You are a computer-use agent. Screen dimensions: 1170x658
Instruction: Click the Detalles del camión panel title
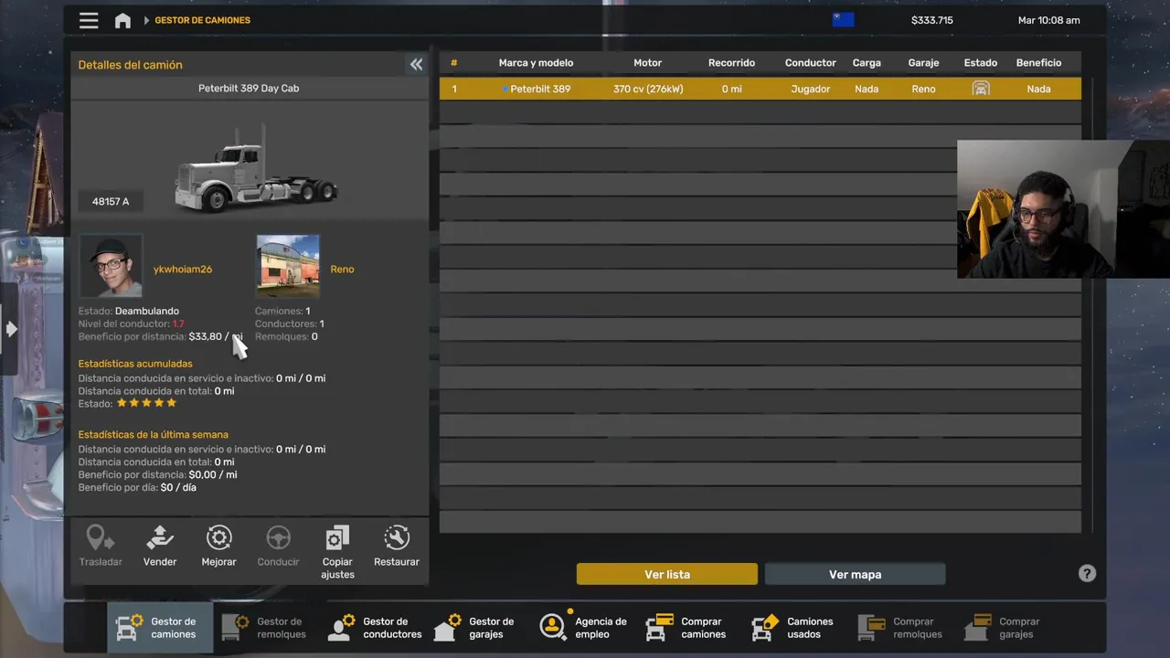[x=130, y=65]
